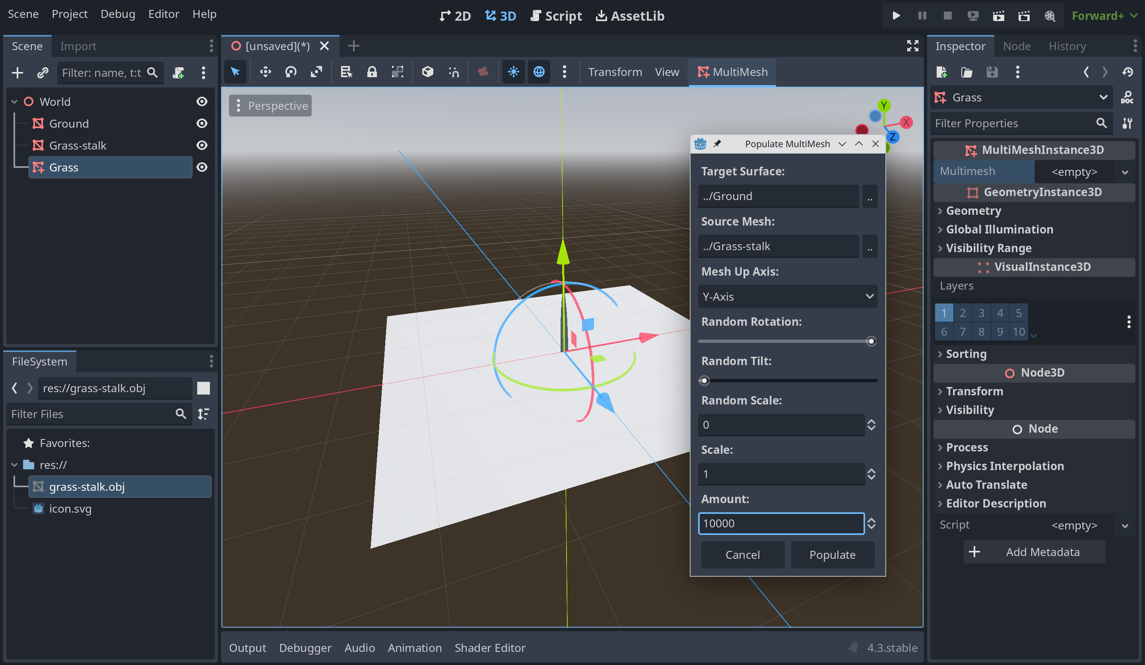Screen dimensions: 1145x665
Task: Select the Select Mode arrow tool
Action: tap(235, 72)
